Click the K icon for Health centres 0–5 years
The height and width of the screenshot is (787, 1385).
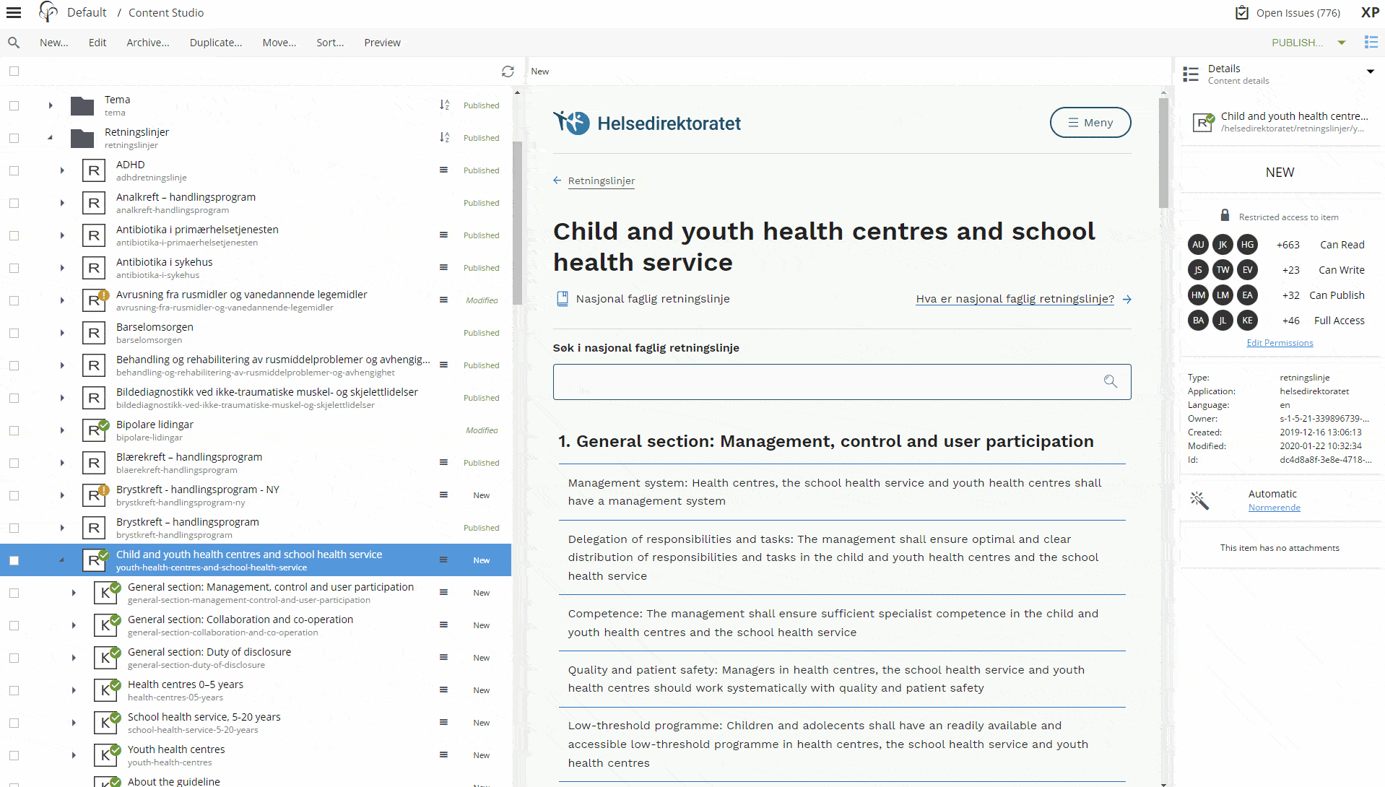[105, 690]
